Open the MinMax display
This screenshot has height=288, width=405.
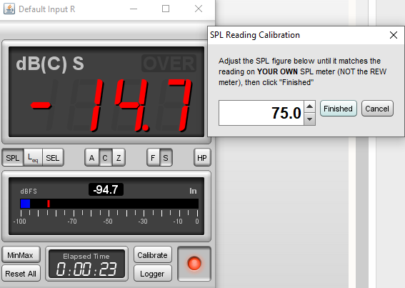21,255
